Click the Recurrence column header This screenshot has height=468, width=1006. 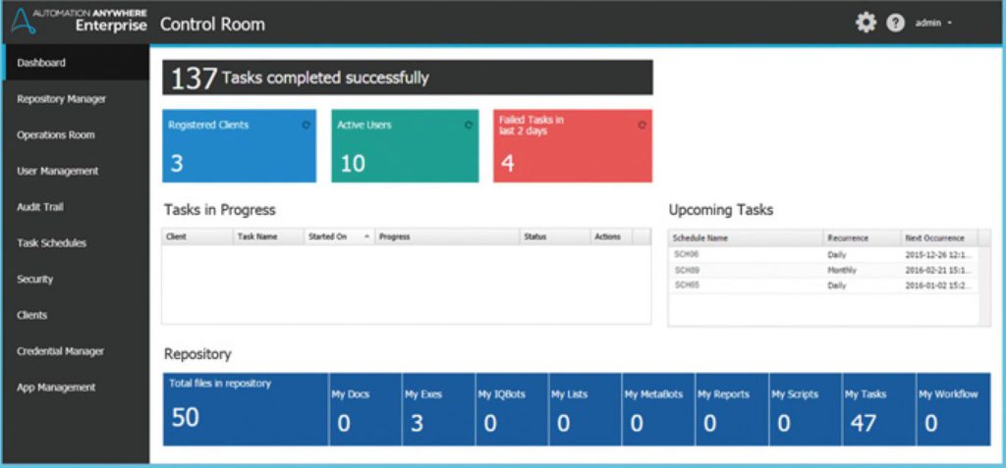(x=848, y=237)
